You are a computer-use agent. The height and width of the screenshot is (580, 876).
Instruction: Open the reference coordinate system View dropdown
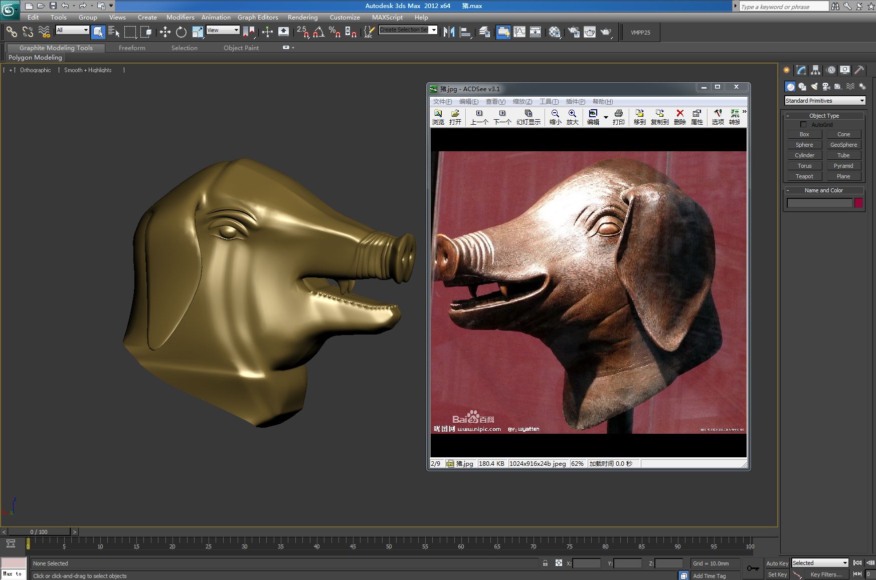[223, 30]
